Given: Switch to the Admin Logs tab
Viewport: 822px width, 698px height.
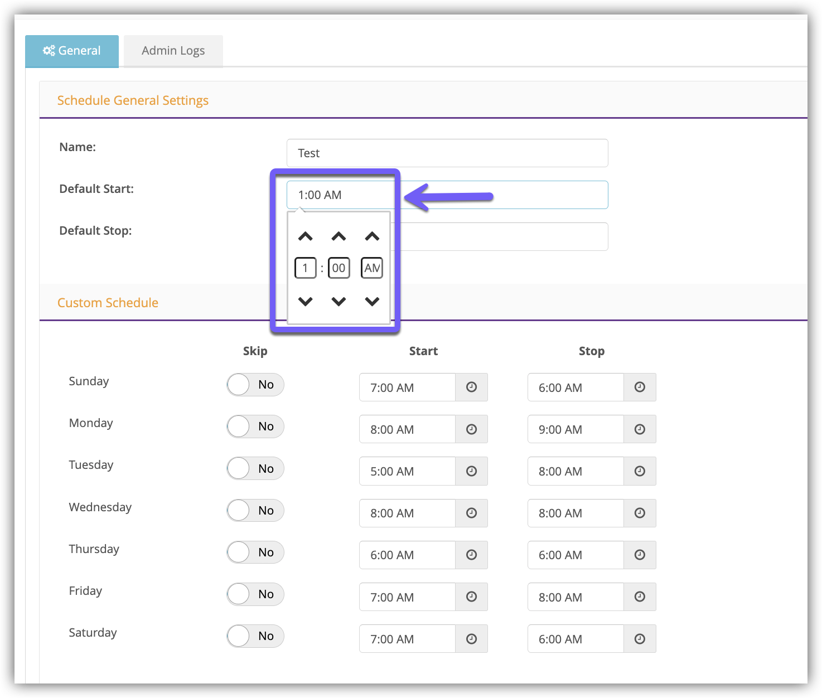Looking at the screenshot, I should pyautogui.click(x=173, y=51).
